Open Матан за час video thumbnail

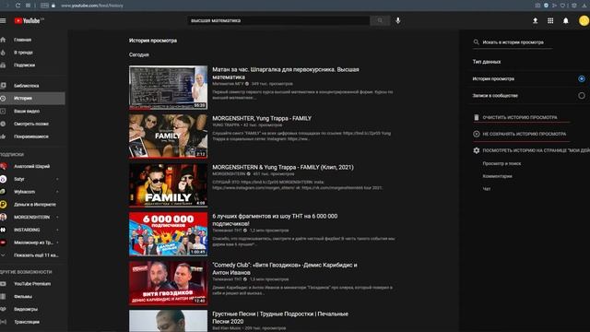pos(168,88)
